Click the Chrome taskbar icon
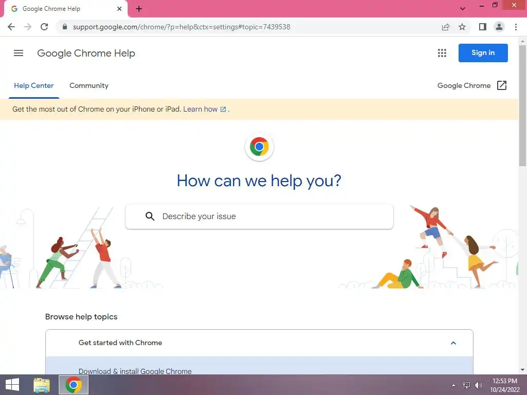 pyautogui.click(x=74, y=385)
